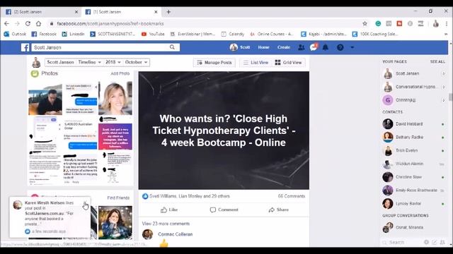Open friend requests icon in header
Image resolution: width=453 pixels, height=254 pixels.
pos(301,47)
